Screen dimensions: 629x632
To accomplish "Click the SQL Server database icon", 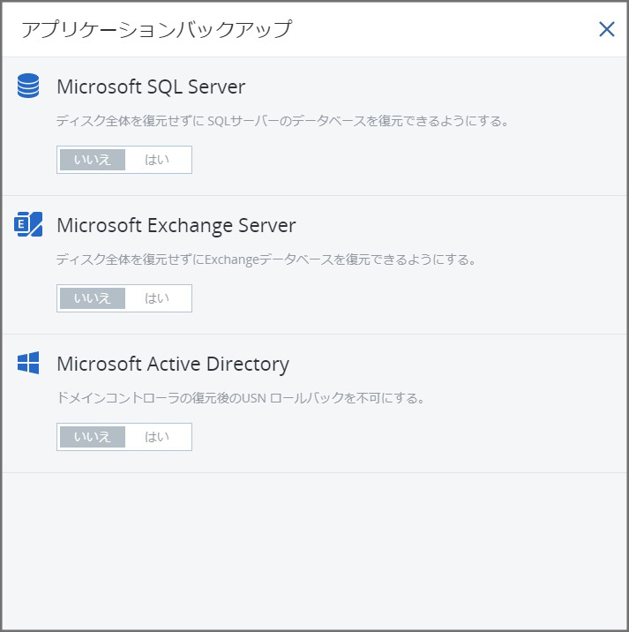I will [28, 86].
